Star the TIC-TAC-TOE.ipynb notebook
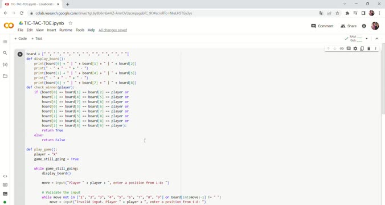Screen dimensions: 385x205 [x=71, y=23]
